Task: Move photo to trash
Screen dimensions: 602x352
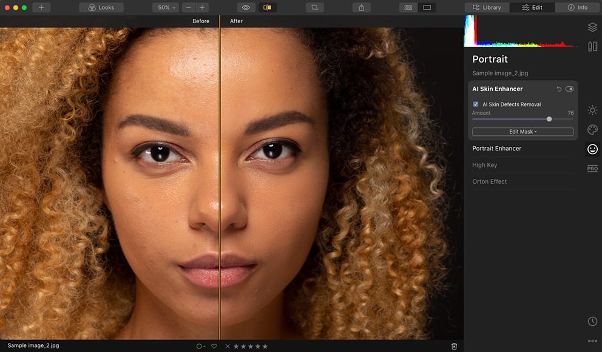Action: 454,346
